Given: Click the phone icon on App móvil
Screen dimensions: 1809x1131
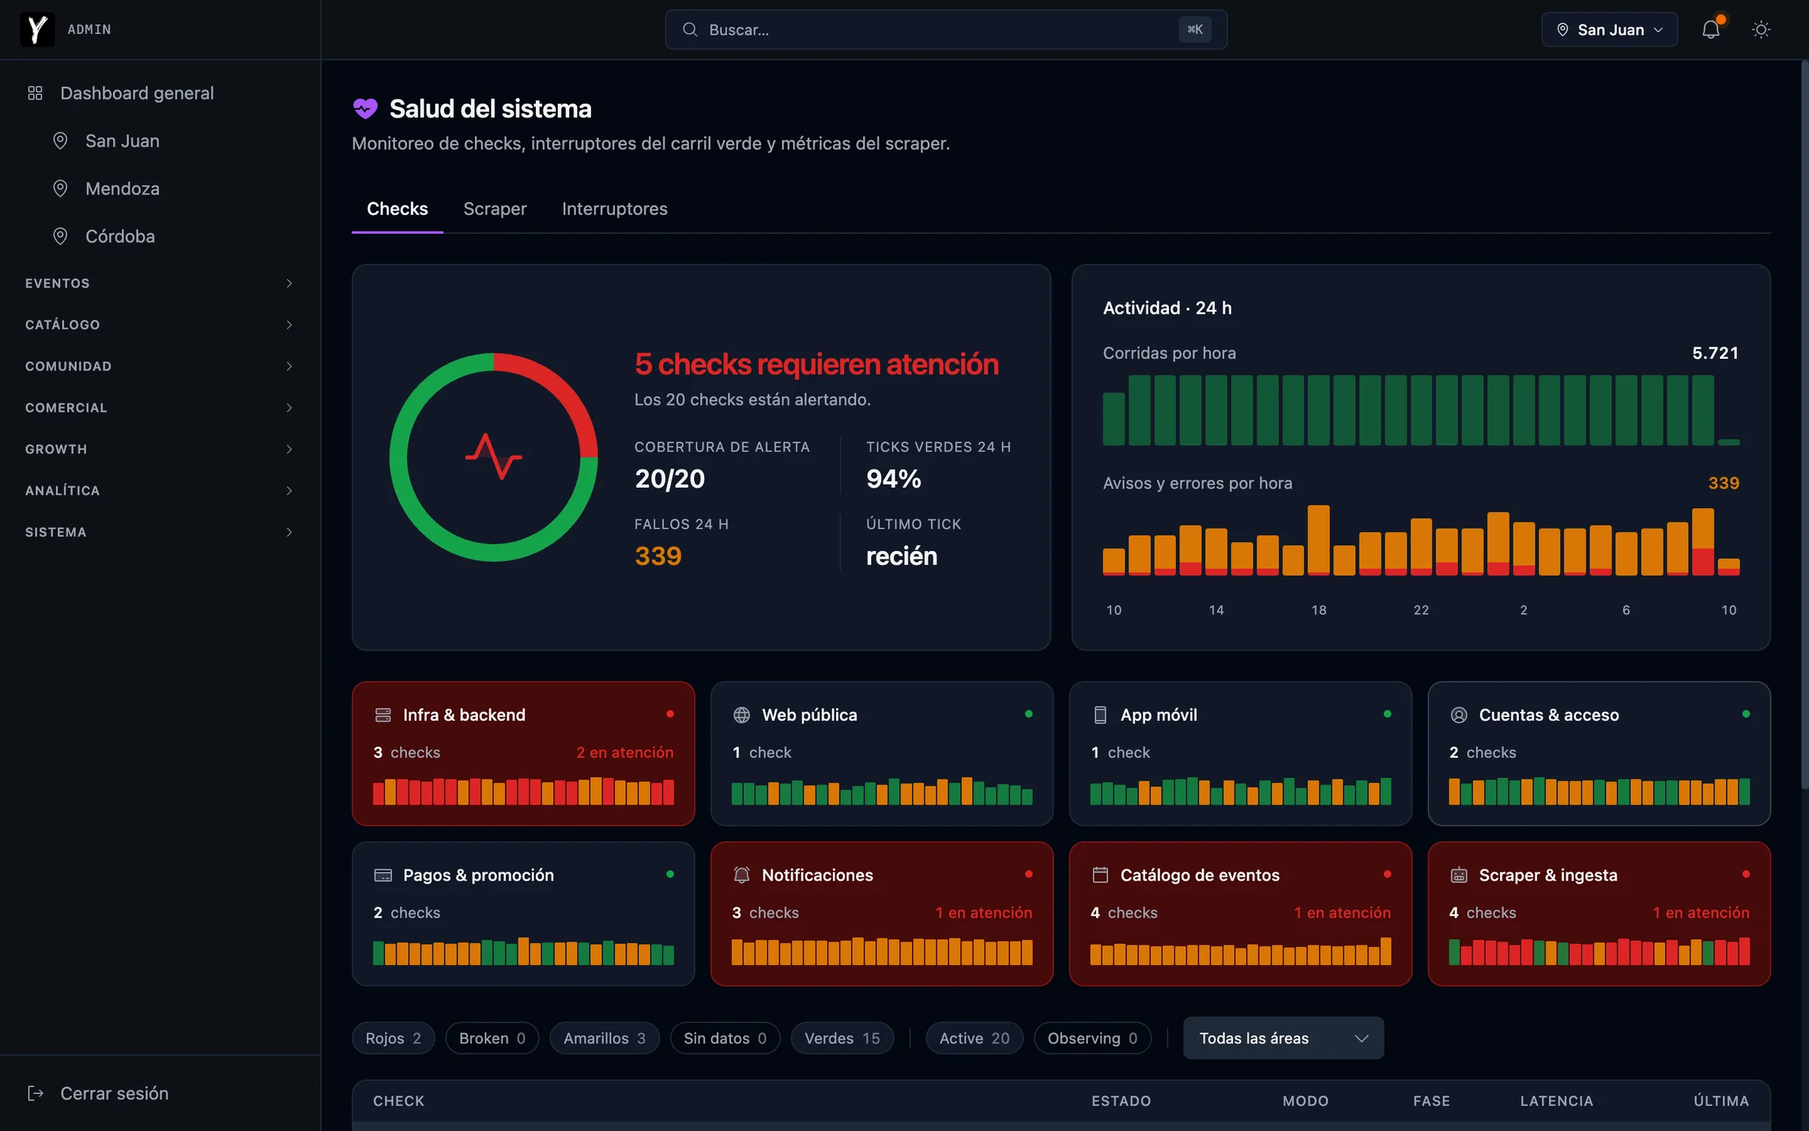Looking at the screenshot, I should (x=1100, y=715).
